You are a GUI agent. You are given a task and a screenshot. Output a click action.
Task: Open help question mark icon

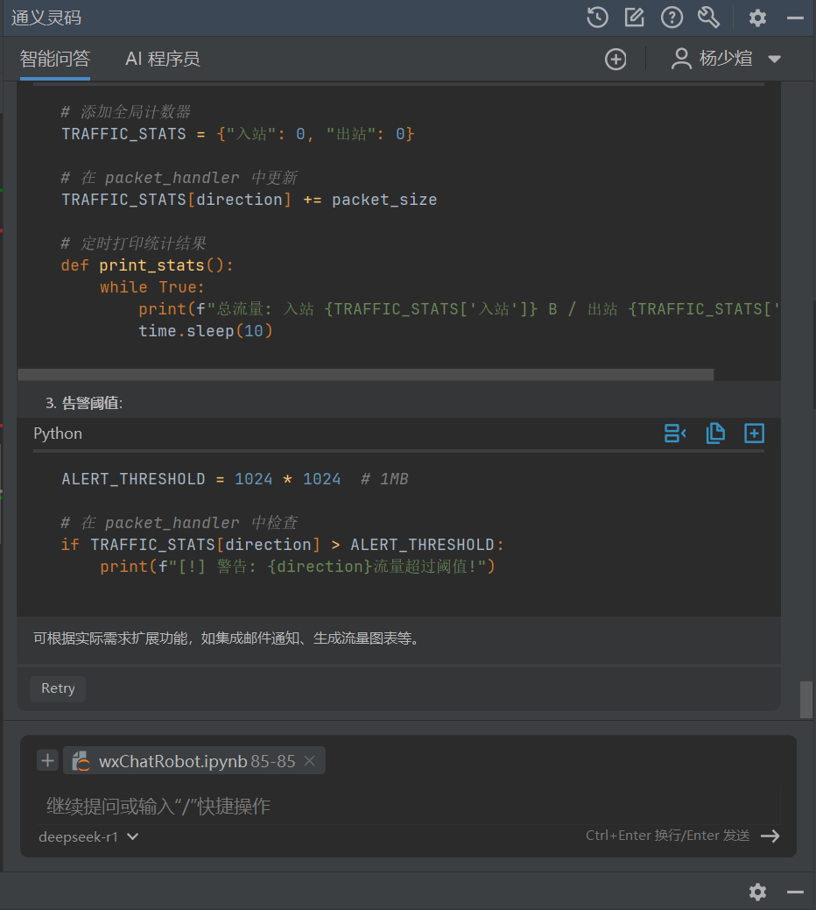(672, 18)
